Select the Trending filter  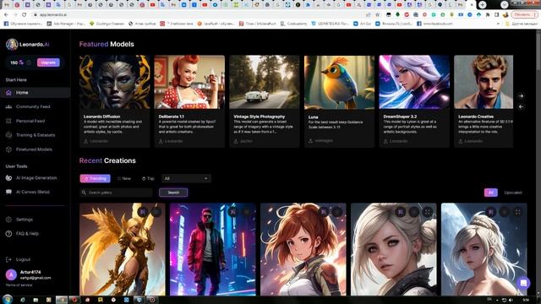pos(96,178)
